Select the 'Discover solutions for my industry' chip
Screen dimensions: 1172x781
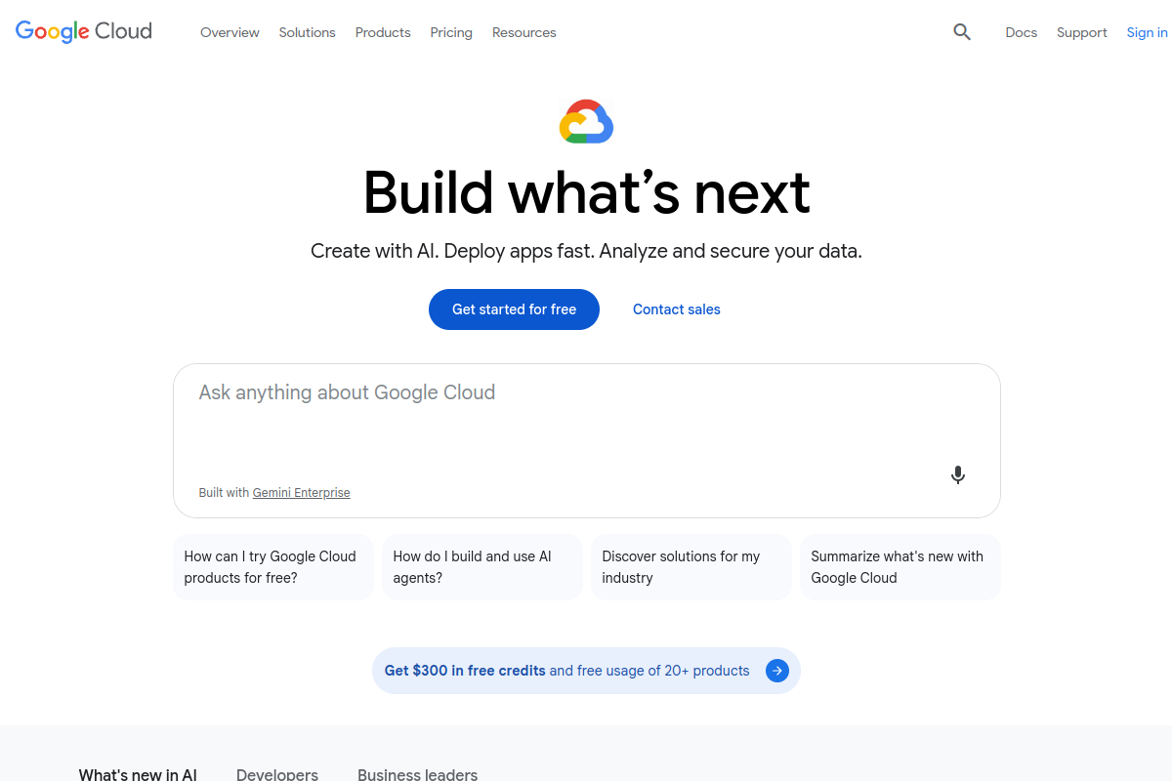click(691, 566)
